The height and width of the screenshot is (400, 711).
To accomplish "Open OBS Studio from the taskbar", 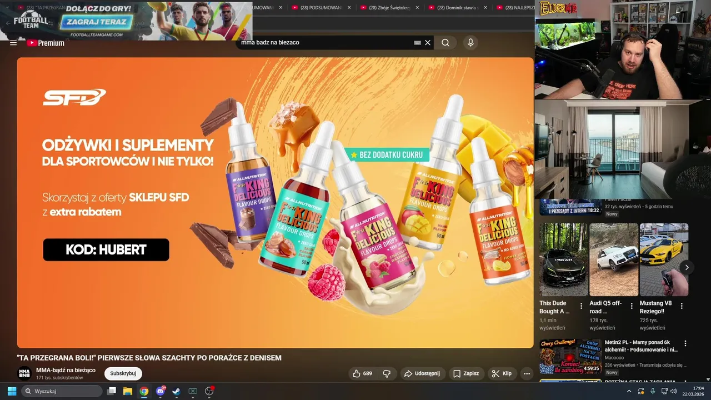I will coord(209,391).
